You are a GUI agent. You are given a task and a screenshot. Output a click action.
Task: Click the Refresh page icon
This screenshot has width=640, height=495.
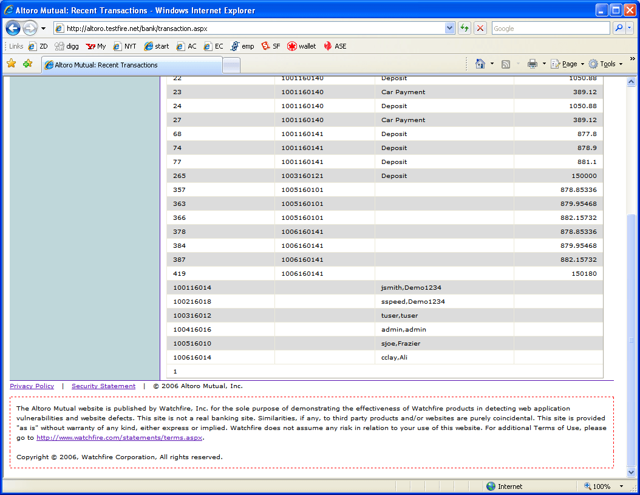(465, 28)
